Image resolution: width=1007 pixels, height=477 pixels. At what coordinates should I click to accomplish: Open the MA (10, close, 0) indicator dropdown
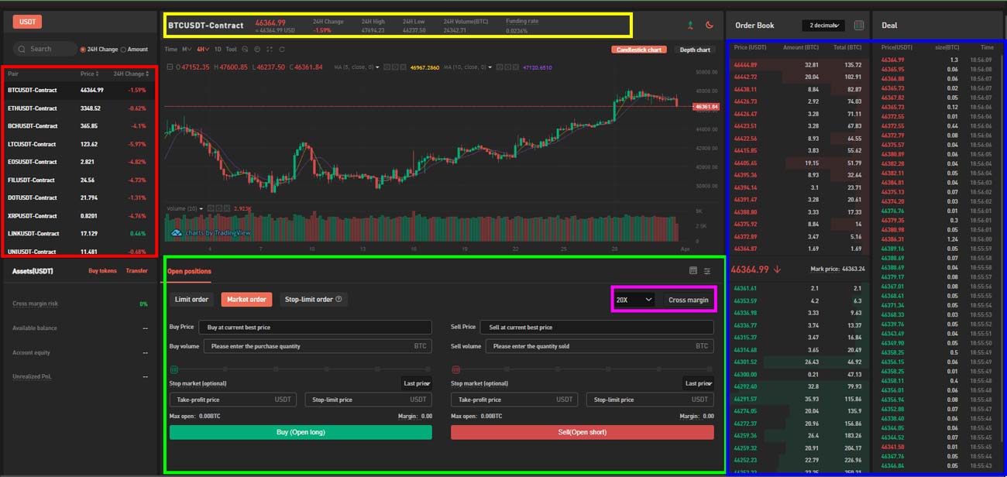click(491, 67)
